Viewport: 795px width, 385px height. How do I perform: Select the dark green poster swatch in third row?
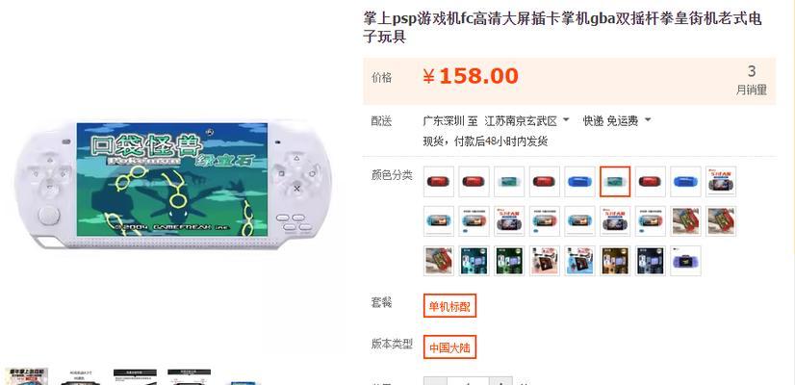pos(509,261)
